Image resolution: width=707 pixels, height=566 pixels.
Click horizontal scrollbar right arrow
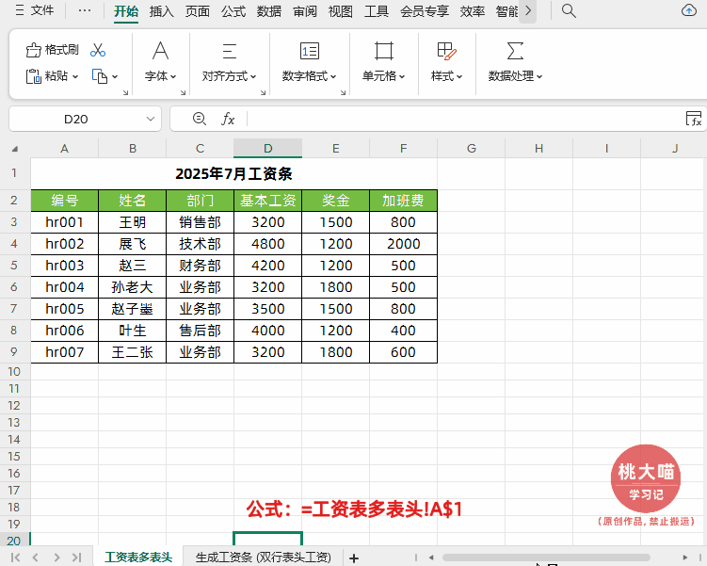685,558
